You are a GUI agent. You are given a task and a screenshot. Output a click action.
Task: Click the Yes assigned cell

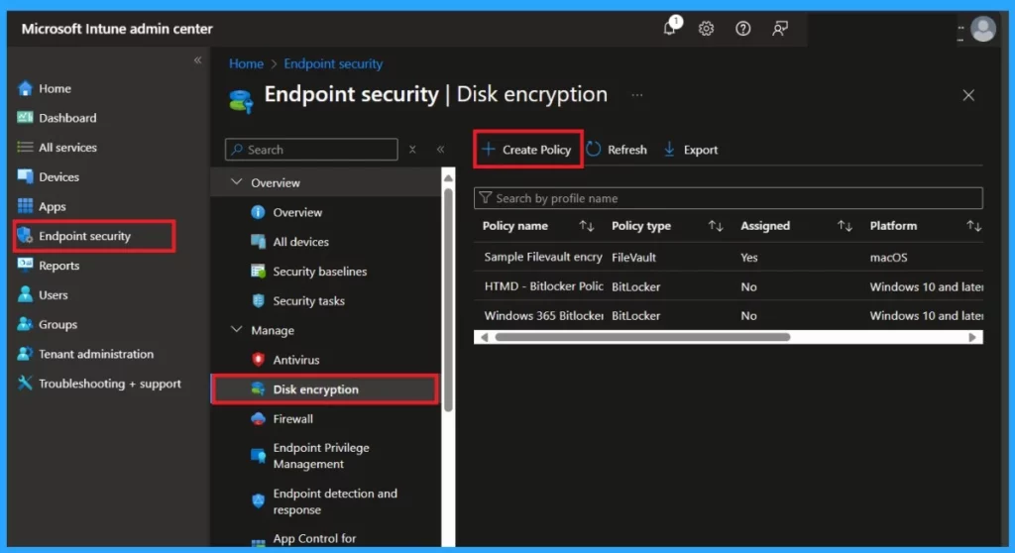749,257
